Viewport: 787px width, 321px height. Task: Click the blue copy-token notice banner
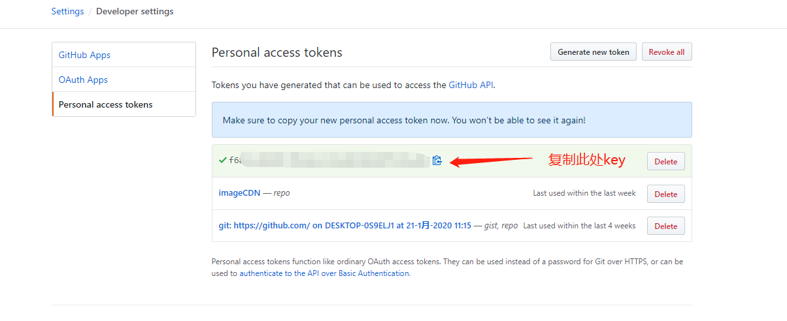point(452,119)
